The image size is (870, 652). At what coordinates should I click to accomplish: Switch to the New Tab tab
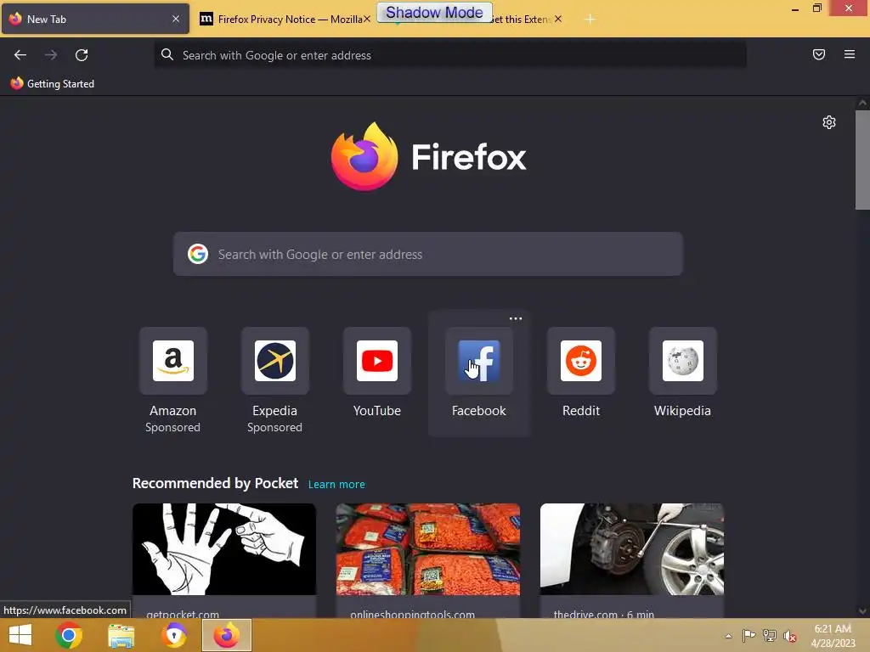(x=95, y=19)
